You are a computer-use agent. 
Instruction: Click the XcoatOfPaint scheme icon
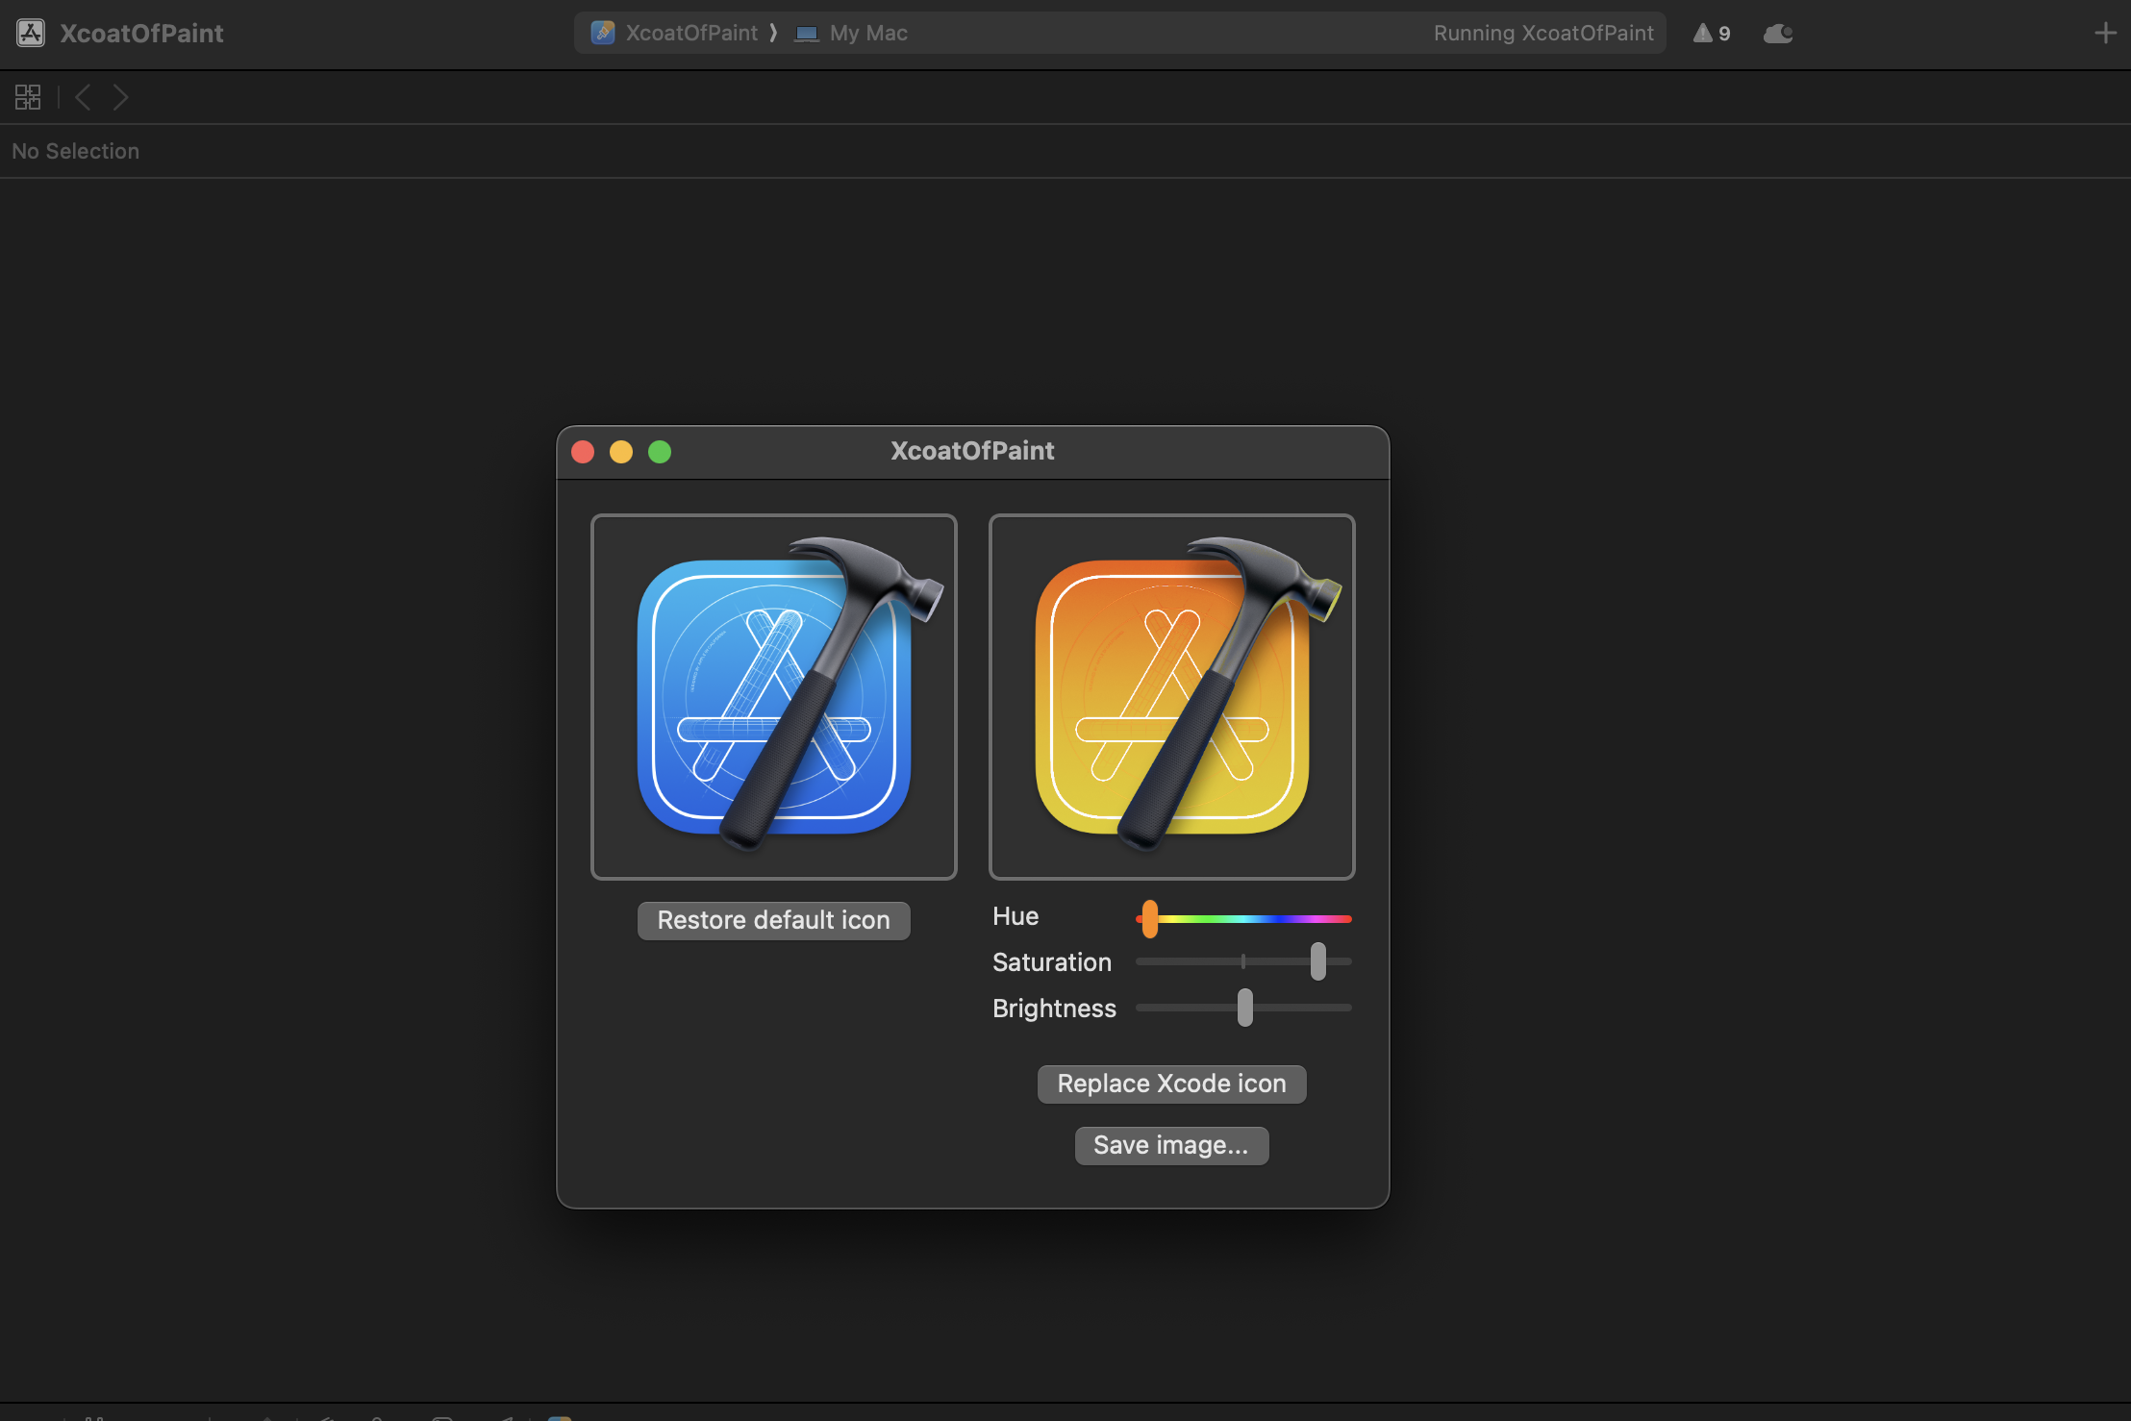(x=603, y=33)
